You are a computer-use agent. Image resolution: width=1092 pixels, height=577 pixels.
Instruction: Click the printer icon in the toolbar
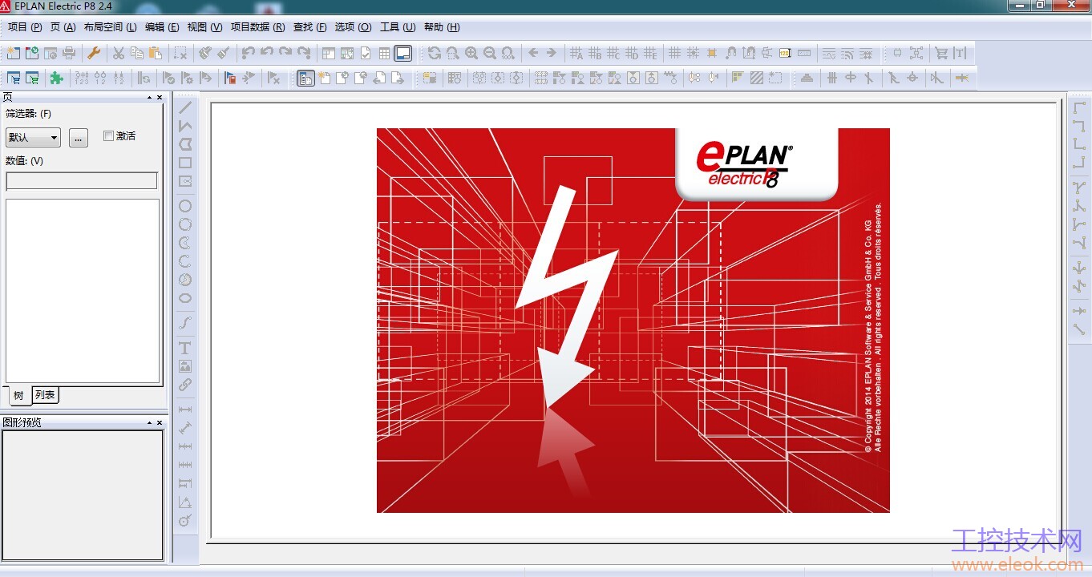[69, 53]
